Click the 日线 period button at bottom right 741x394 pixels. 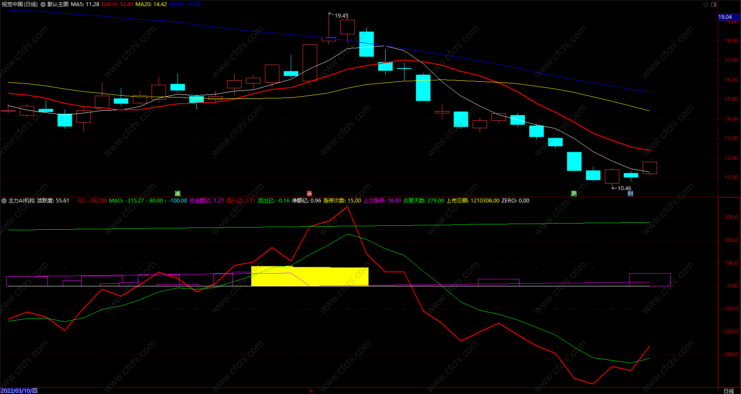729,391
